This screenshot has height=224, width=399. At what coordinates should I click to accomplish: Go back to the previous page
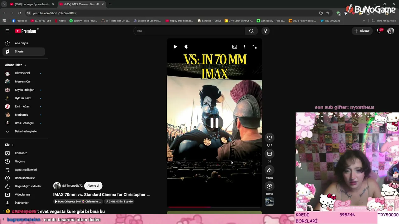coord(5,13)
